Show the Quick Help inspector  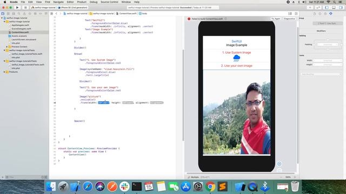[x=325, y=13]
